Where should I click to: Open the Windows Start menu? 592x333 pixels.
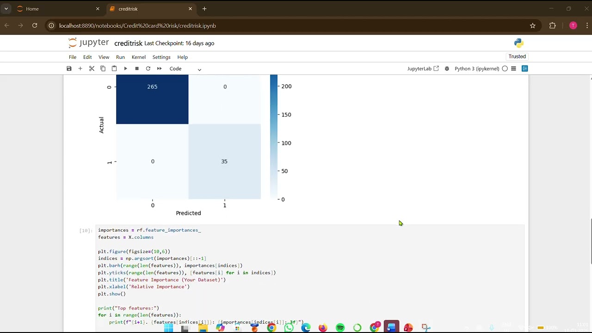(x=168, y=328)
